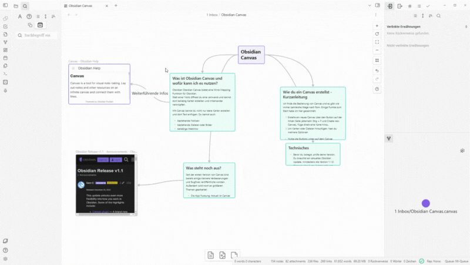Viewport: 470px width, 265px height.
Task: Copy search results icon
Action: (30, 25)
